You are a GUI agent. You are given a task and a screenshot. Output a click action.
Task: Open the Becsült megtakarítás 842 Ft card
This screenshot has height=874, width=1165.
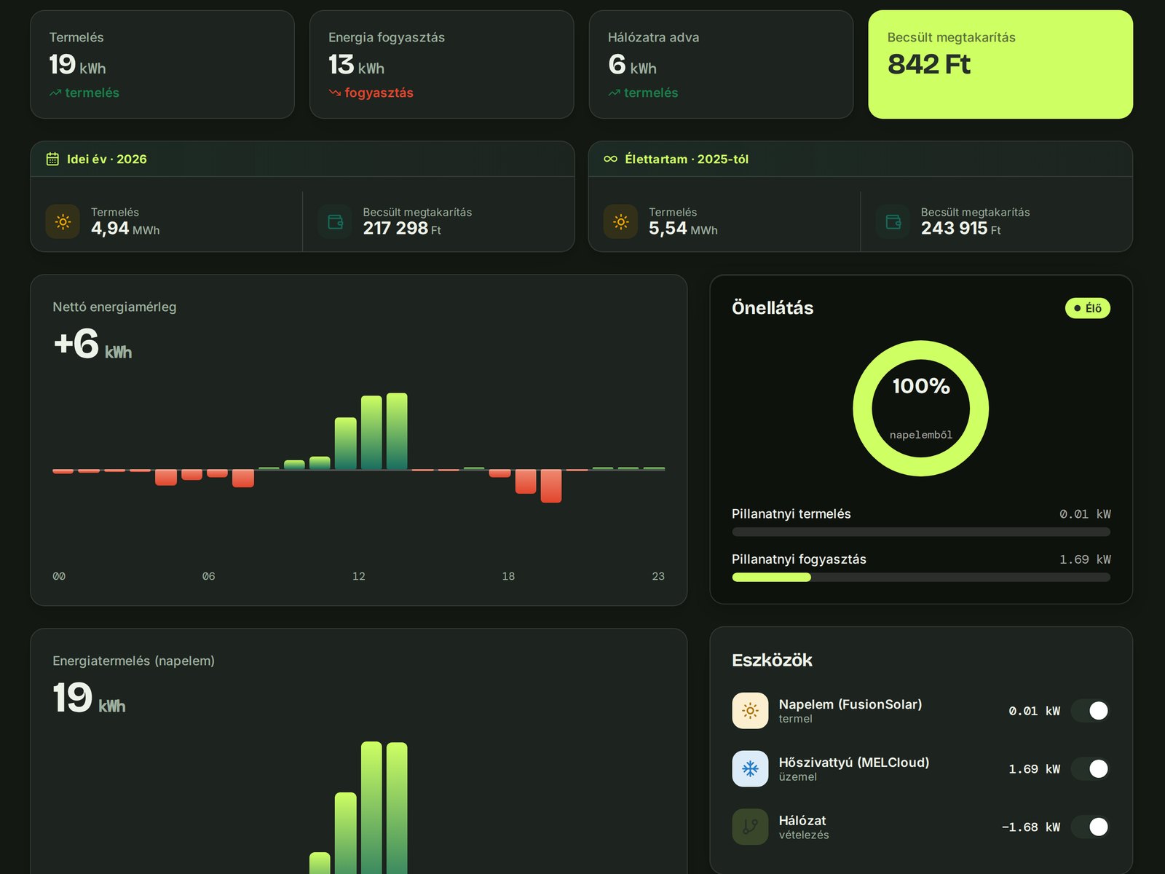click(1000, 64)
